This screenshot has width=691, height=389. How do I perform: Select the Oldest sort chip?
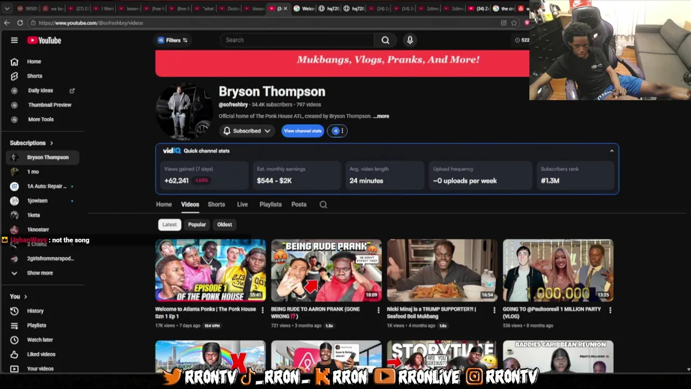(x=225, y=225)
